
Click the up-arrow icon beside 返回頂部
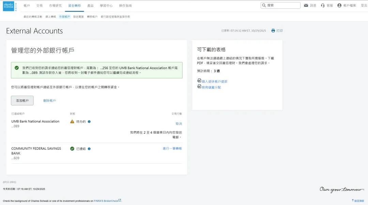(x=353, y=200)
